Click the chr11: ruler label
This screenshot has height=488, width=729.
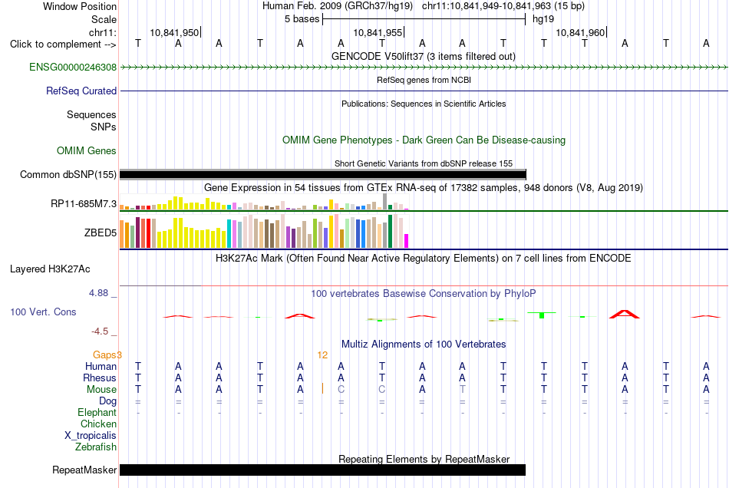pos(103,32)
